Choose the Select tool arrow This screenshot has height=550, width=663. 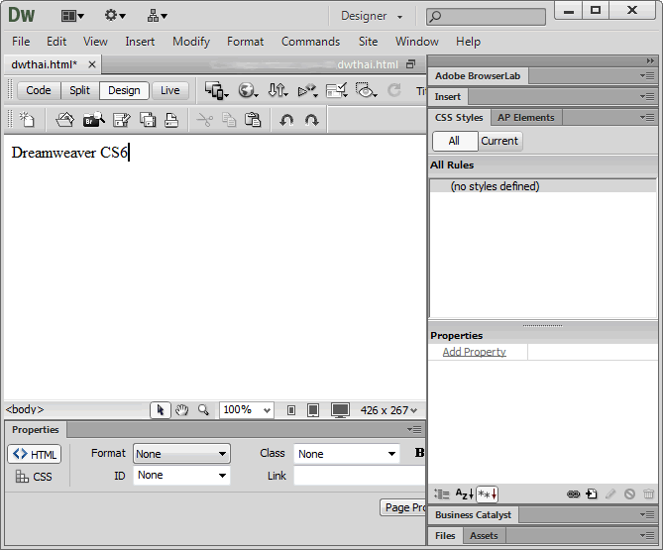pos(161,410)
